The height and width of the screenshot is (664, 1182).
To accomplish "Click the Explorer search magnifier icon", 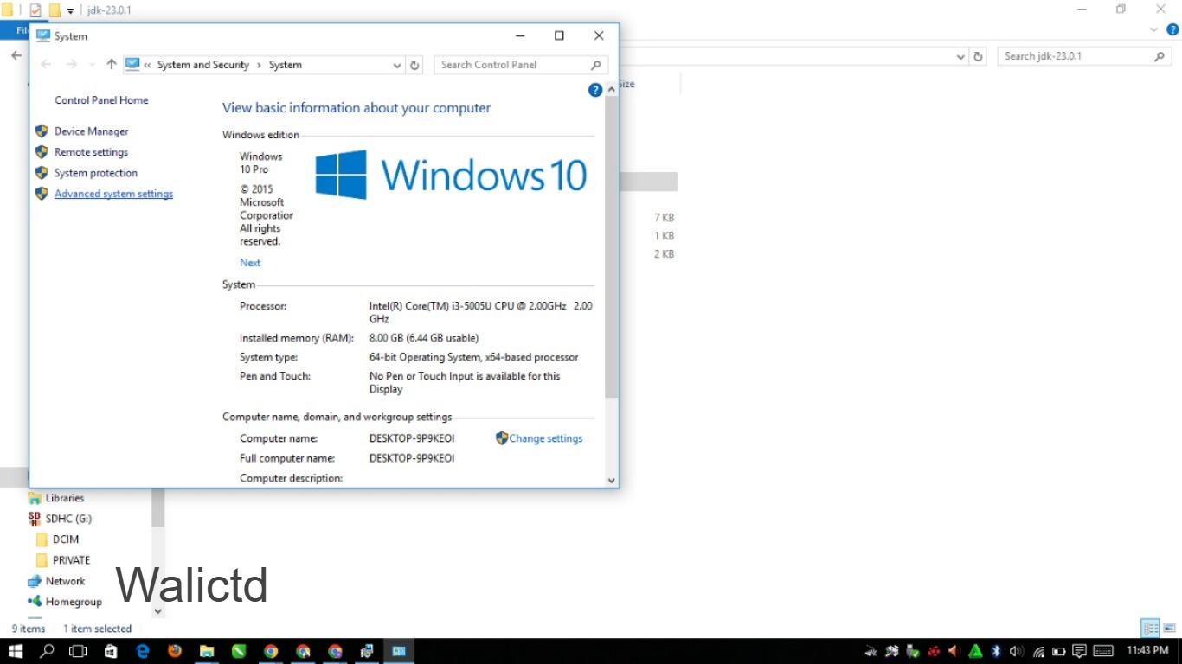I will [x=1160, y=56].
